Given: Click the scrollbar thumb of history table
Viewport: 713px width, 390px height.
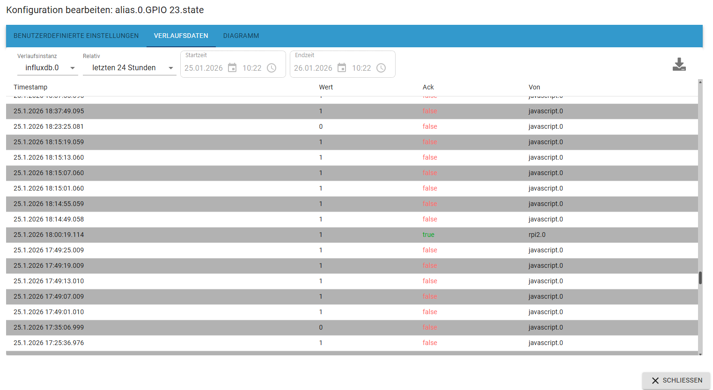Looking at the screenshot, I should coord(700,278).
